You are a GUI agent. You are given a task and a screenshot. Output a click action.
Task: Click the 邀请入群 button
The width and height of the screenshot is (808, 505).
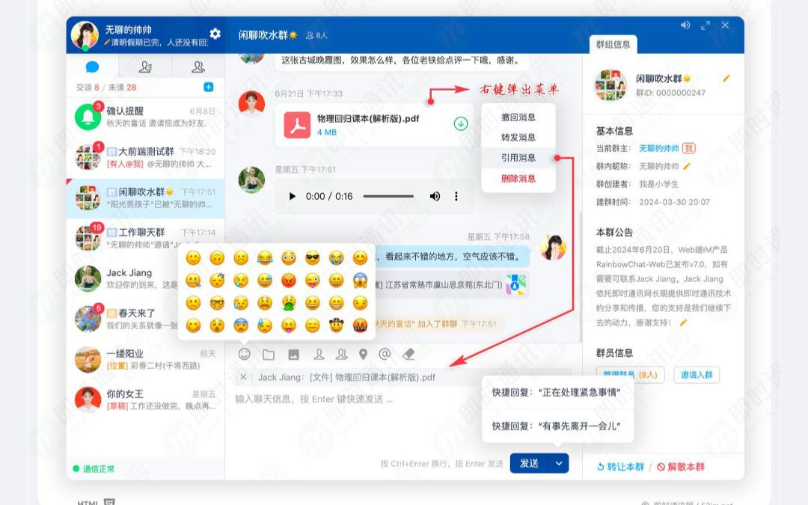tap(697, 375)
